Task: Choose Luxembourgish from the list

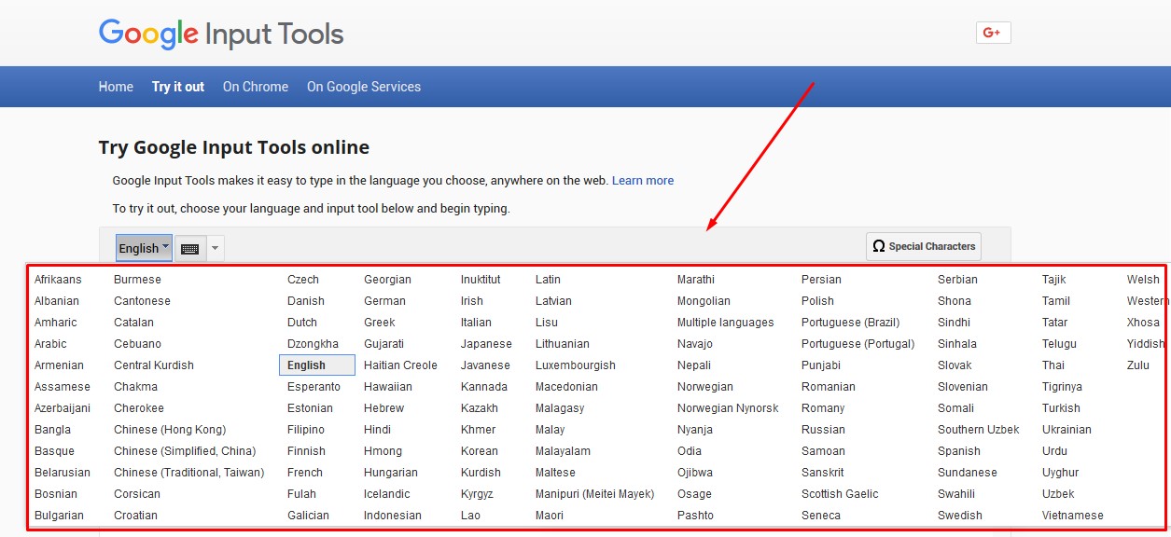Action: tap(576, 365)
